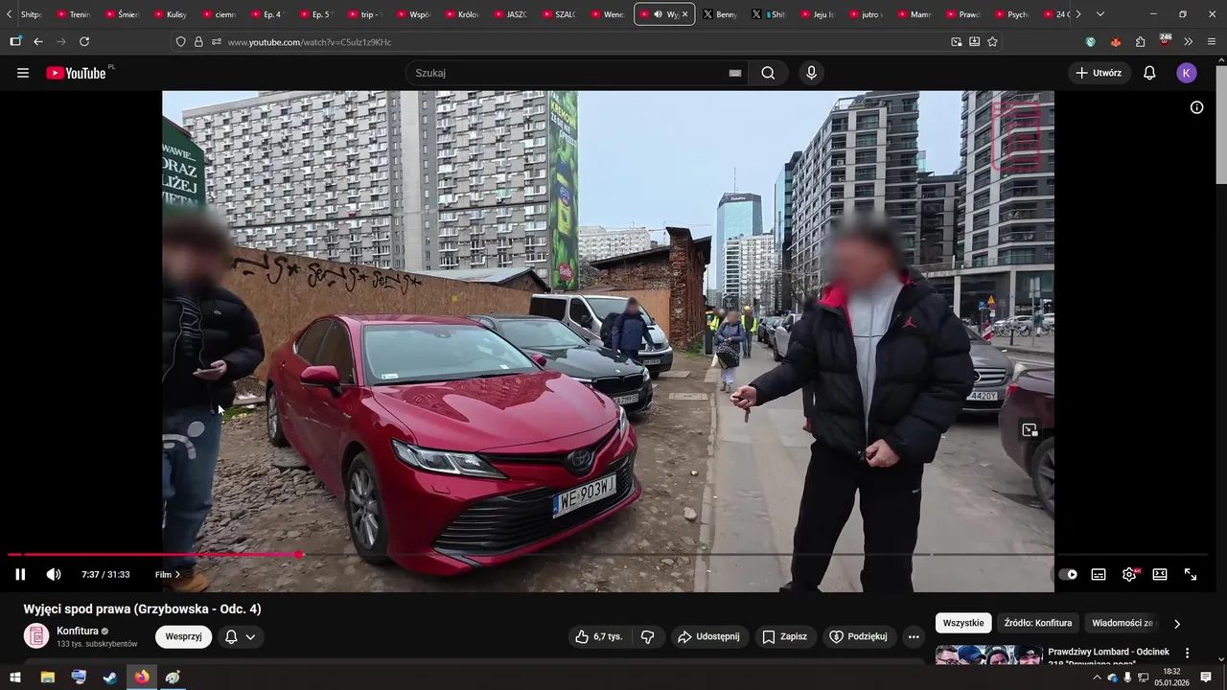Select the Wszystkie filter chip
Viewport: 1227px width, 690px height.
coord(963,623)
